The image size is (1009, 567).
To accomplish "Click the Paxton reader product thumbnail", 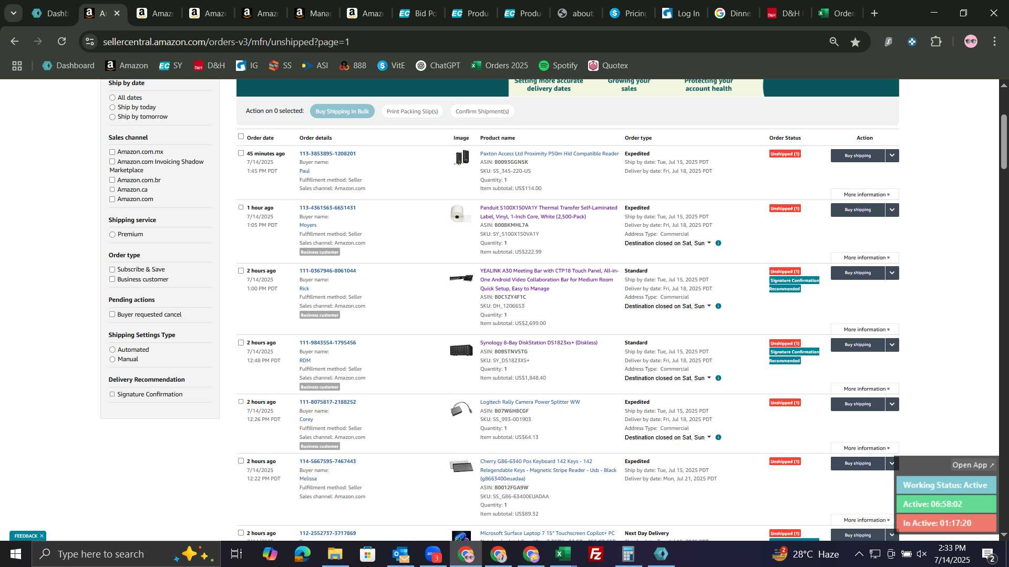I will click(x=461, y=157).
